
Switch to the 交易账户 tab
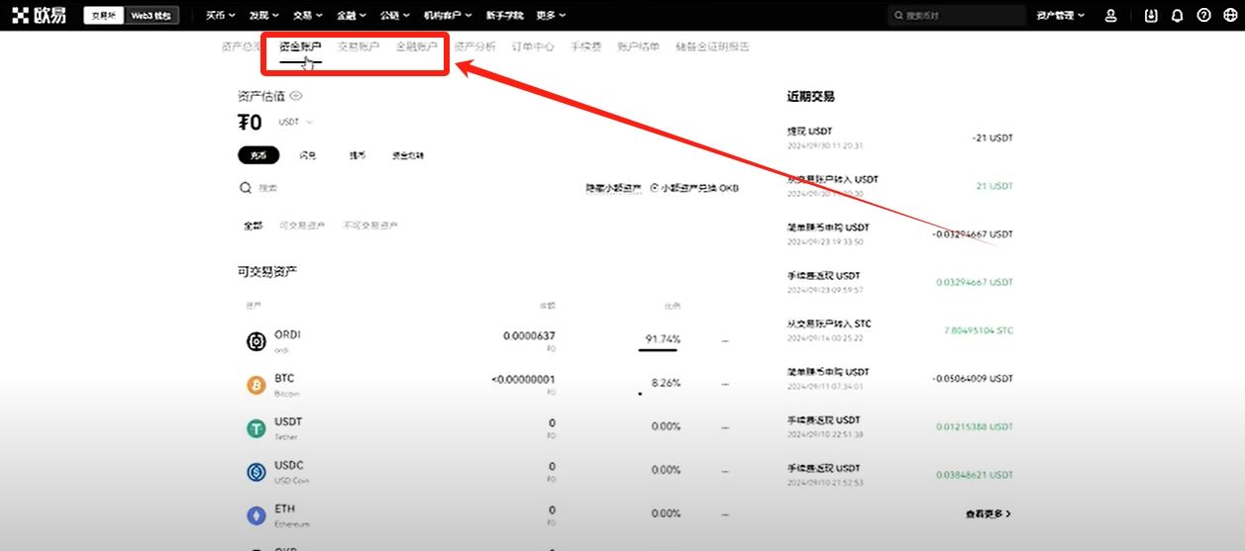tap(358, 46)
